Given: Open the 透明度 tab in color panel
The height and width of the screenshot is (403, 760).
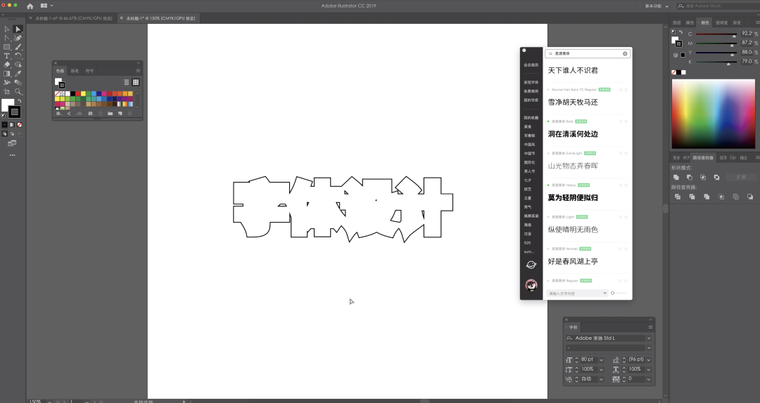Looking at the screenshot, I should pyautogui.click(x=722, y=22).
